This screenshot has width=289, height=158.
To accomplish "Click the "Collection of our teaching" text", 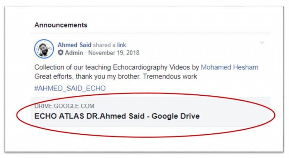I will (x=73, y=67).
